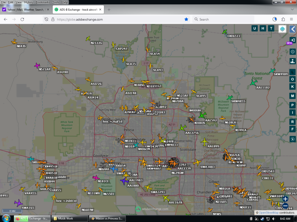Open the View menu

point(18,2)
